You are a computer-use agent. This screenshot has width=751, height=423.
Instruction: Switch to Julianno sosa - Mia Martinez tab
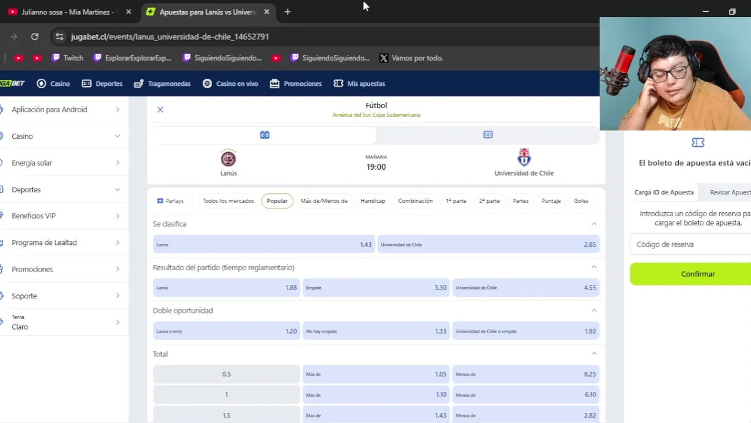[69, 12]
